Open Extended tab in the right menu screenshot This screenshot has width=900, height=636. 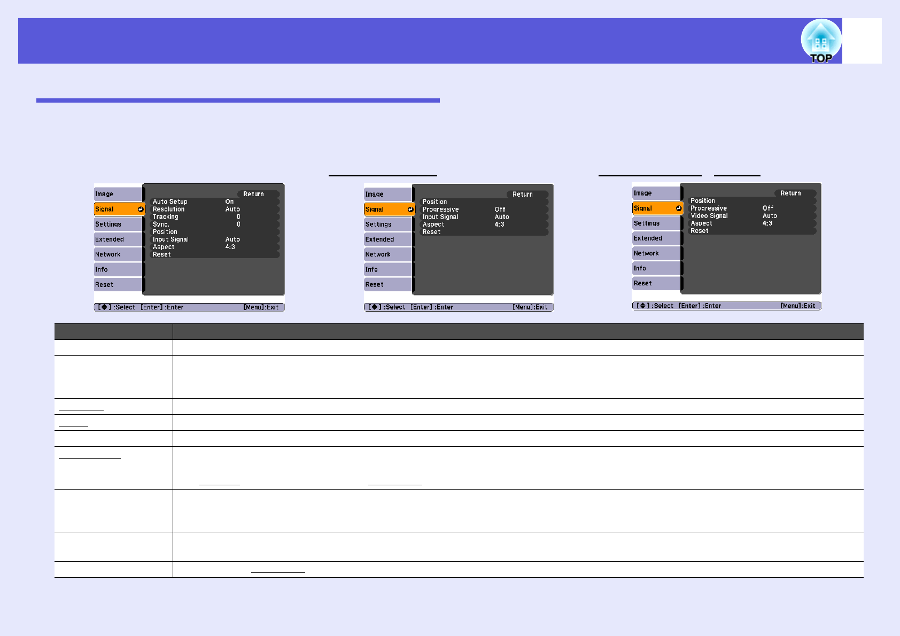coord(656,238)
